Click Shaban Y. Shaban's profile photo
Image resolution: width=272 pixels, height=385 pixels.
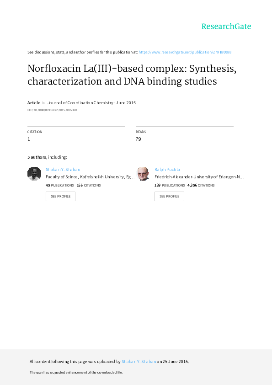pos(34,174)
